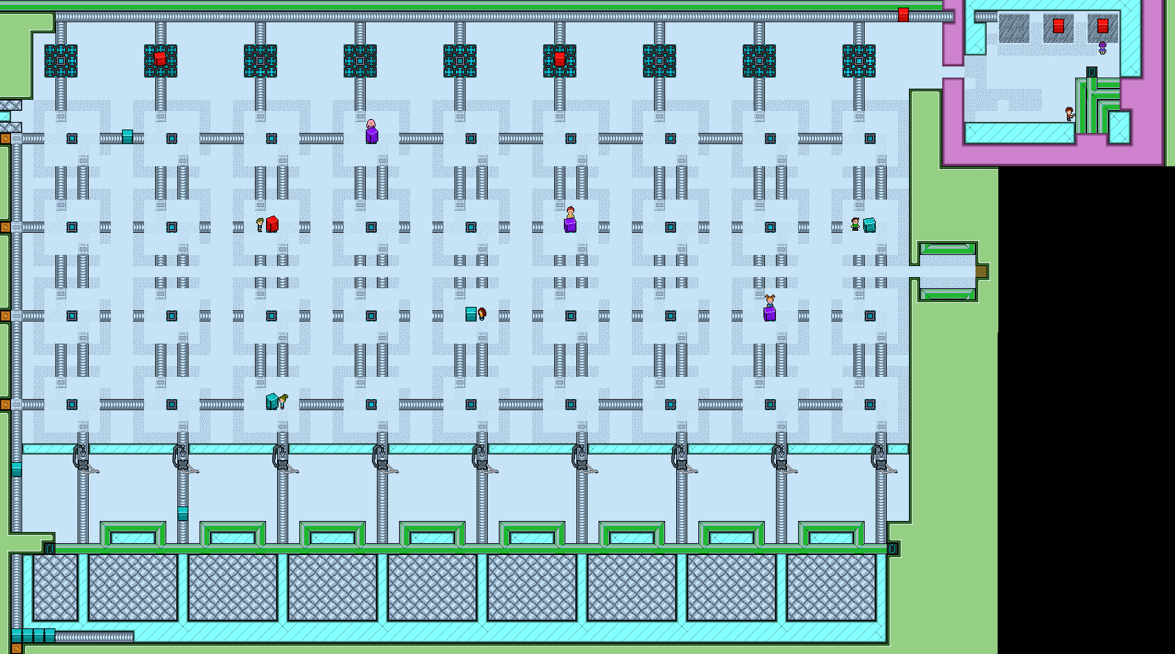This screenshot has width=1175, height=654.
Task: Select the worker standing beside the green stairs
Action: 1070,114
